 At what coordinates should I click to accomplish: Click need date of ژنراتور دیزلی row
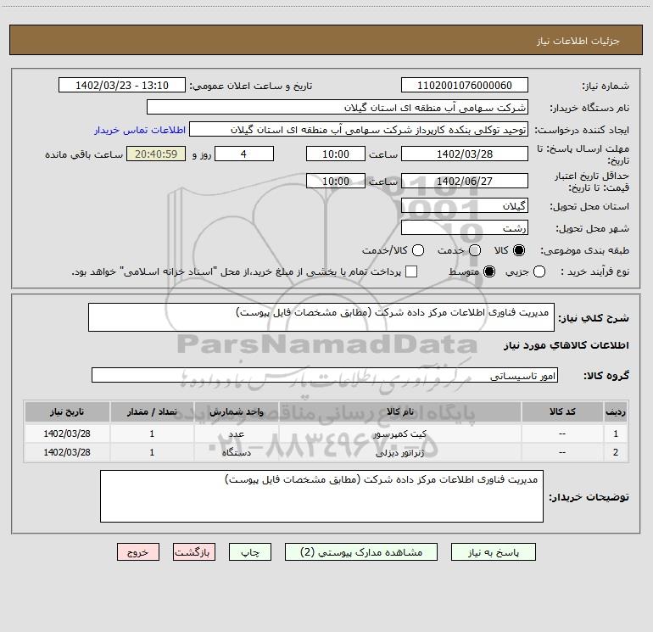(67, 452)
